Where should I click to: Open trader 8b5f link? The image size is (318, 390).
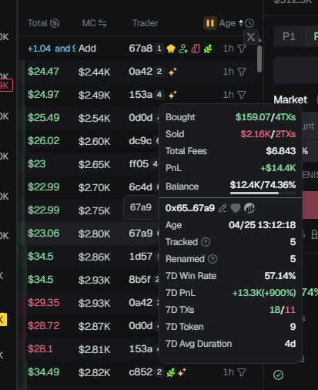coord(139,280)
